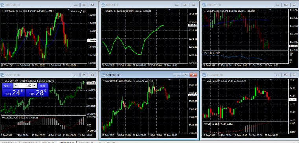Click the SELL button on USDCHF panel

[7, 86]
